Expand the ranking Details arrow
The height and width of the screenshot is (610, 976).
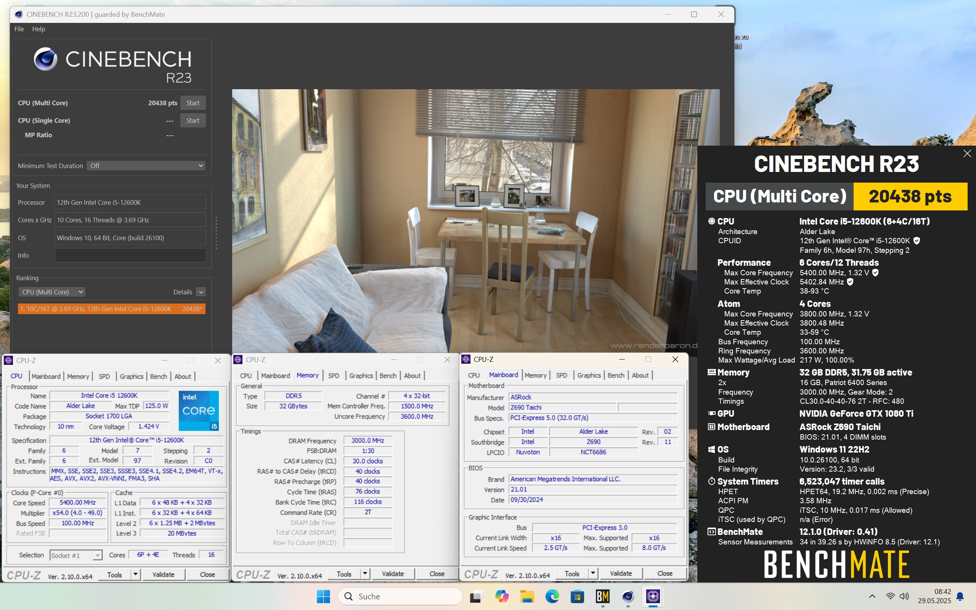pos(201,292)
